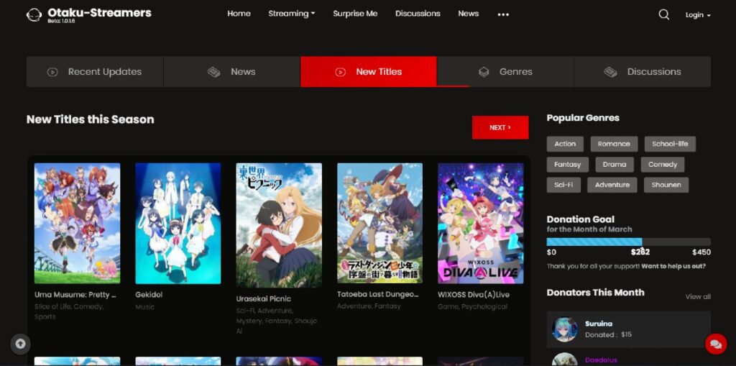Select the New Titles tab

tap(369, 72)
